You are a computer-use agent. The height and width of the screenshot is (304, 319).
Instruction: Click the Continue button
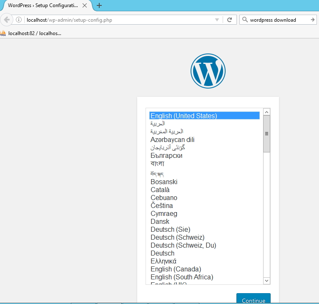254,298
